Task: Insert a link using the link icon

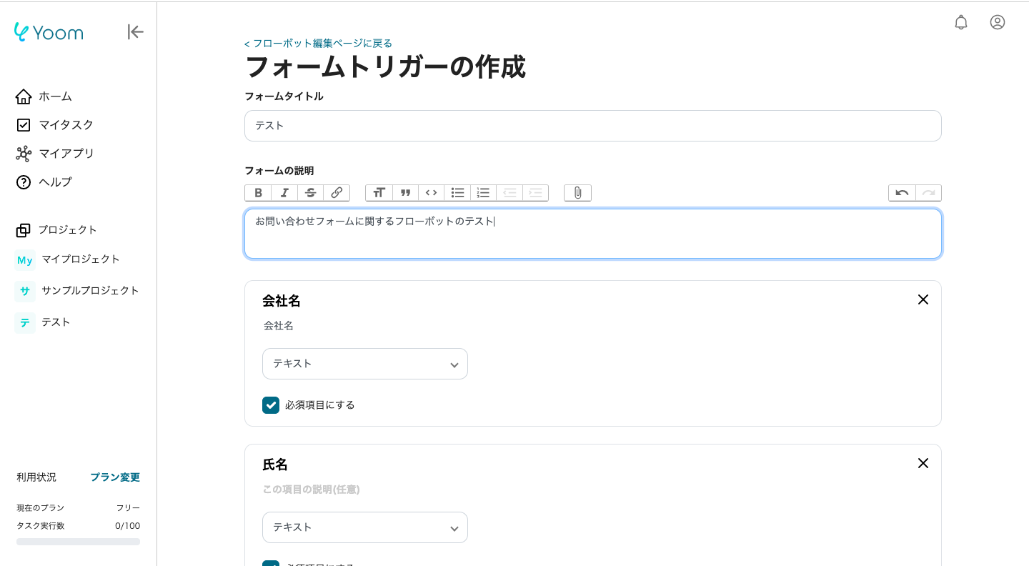Action: tap(337, 193)
